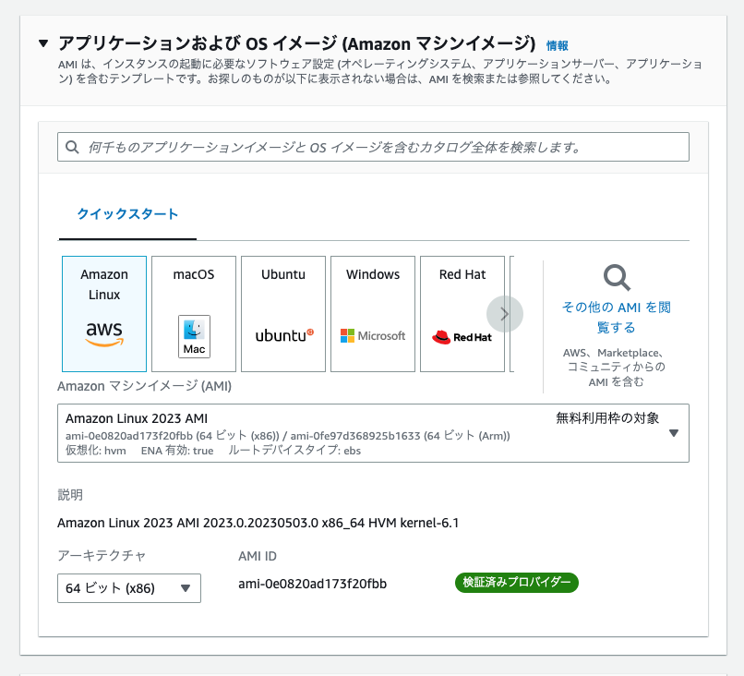The height and width of the screenshot is (676, 744).
Task: Click the Mac Finder icon
Action: (x=194, y=336)
